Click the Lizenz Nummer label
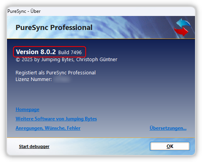 click(x=34, y=79)
